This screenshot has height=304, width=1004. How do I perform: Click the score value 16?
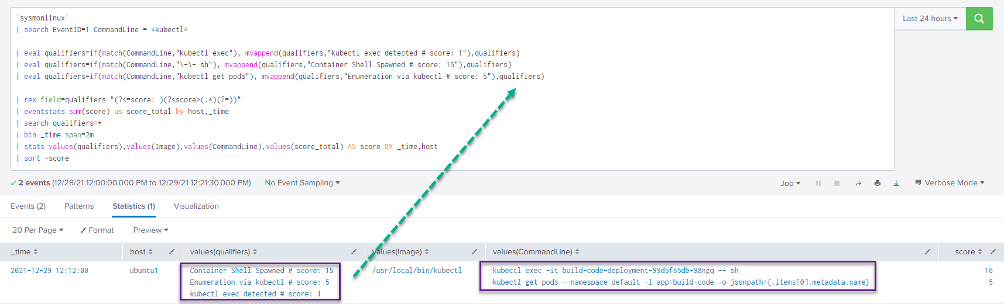(989, 271)
